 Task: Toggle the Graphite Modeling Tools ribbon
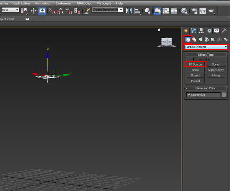(x=157, y=11)
